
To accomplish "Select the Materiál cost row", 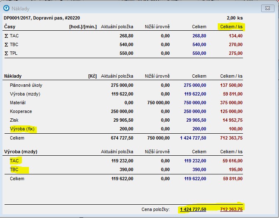I will click(x=18, y=103).
